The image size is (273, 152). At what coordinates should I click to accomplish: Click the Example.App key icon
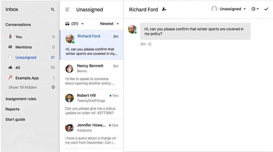(x=10, y=78)
